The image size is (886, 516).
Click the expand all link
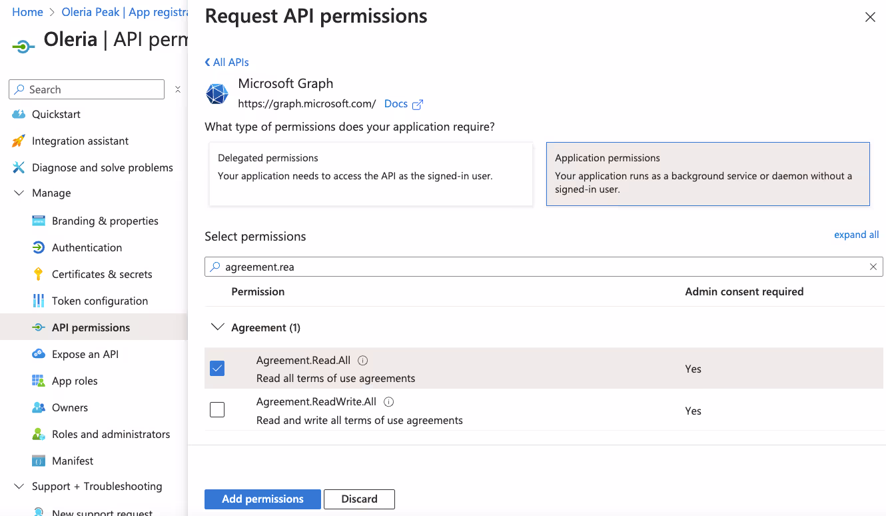click(x=857, y=235)
